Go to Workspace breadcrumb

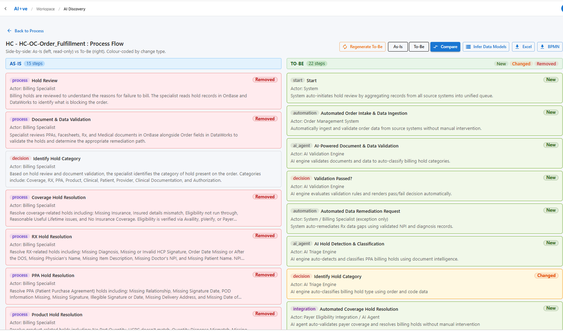tap(45, 9)
